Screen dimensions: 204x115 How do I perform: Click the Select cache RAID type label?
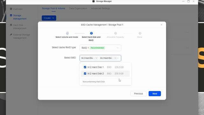pos(64,48)
